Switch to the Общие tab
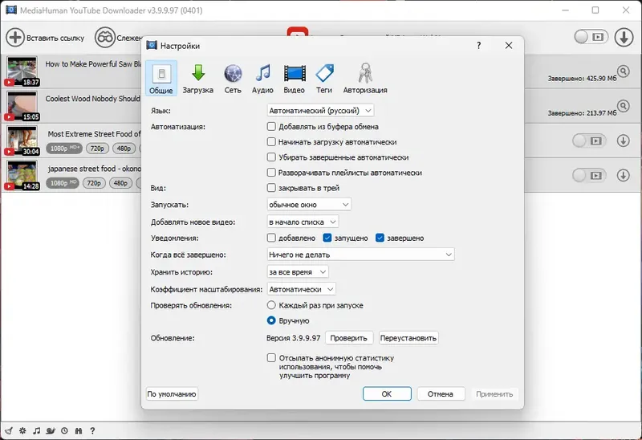642x440 pixels. (161, 78)
